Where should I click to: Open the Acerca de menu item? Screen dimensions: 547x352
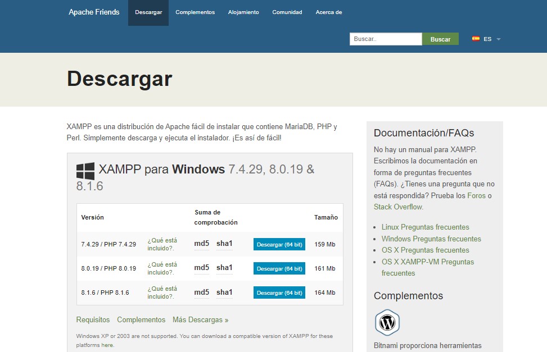(328, 12)
